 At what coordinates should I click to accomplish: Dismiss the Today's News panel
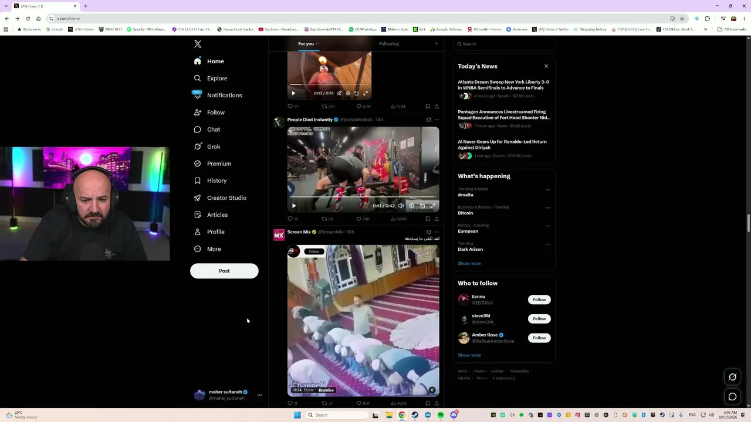(x=546, y=66)
